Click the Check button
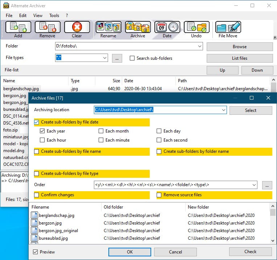 (x=251, y=252)
